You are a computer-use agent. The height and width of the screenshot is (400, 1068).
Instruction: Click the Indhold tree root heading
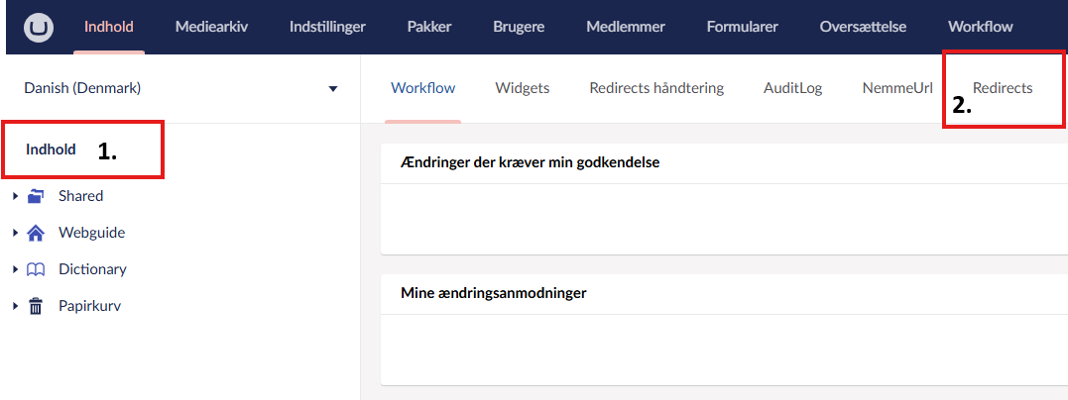click(51, 150)
